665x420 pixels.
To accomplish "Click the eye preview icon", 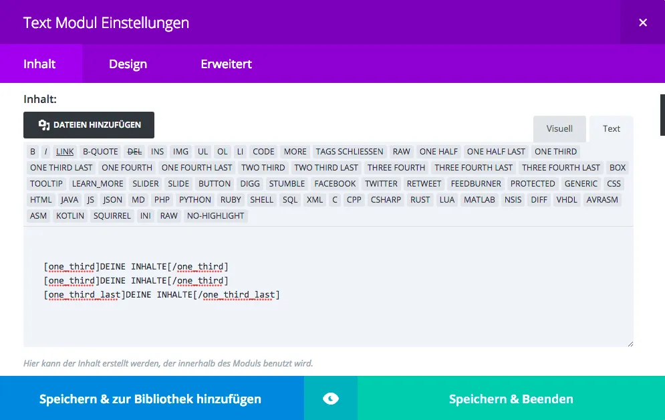I will click(331, 399).
